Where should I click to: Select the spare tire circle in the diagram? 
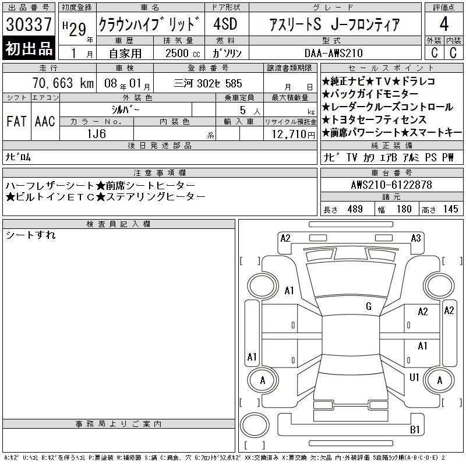pyautogui.click(x=255, y=426)
